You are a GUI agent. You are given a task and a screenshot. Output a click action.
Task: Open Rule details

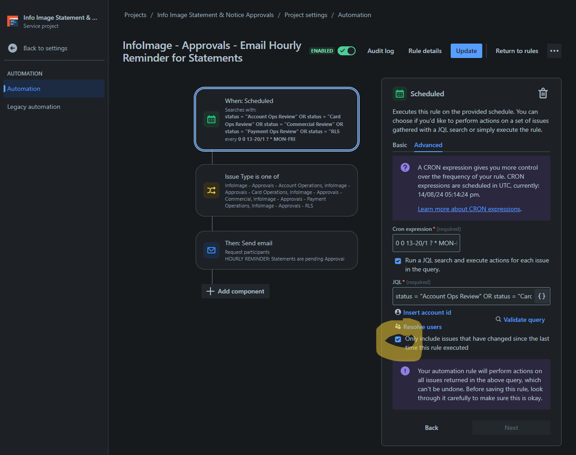[425, 51]
